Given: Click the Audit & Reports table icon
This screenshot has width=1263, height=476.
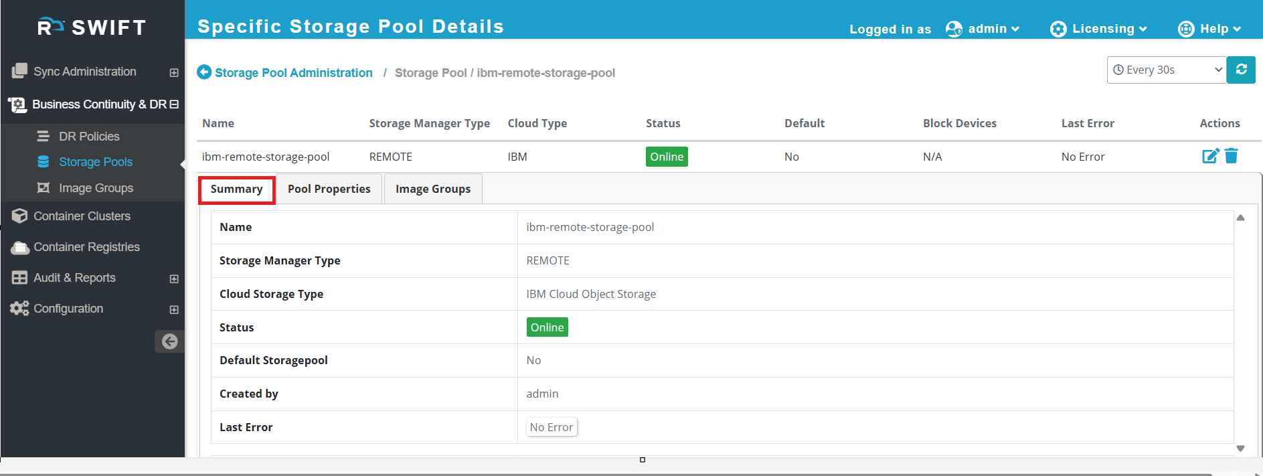Looking at the screenshot, I should (x=19, y=277).
